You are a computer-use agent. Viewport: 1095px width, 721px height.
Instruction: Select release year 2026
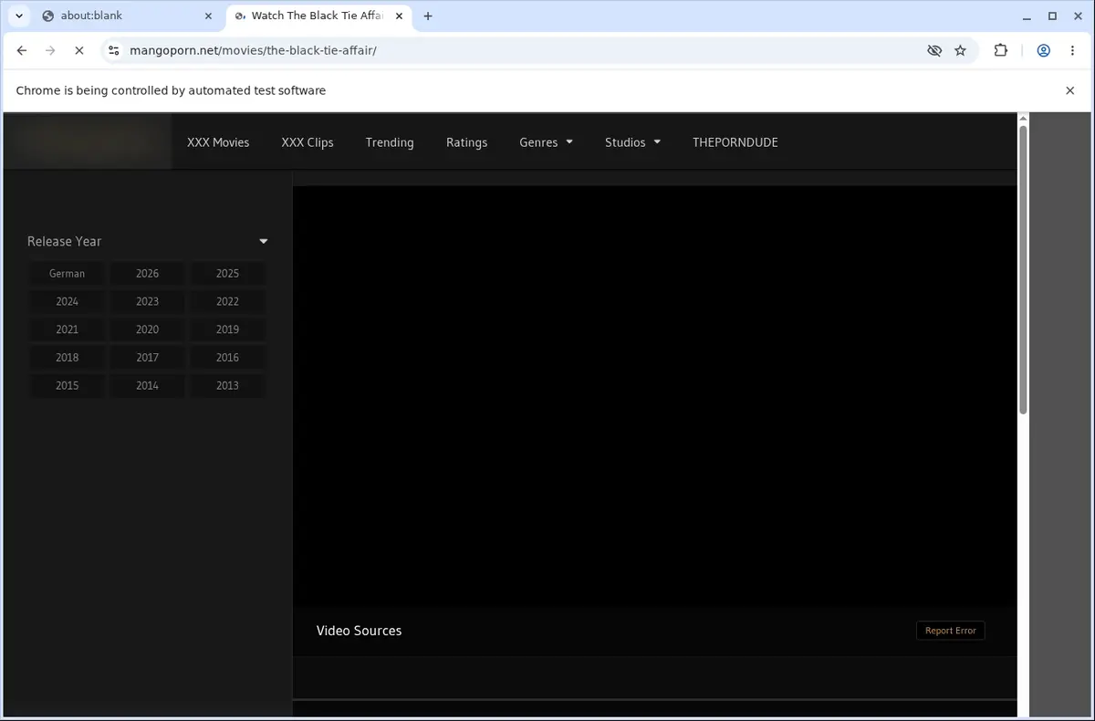tap(147, 274)
